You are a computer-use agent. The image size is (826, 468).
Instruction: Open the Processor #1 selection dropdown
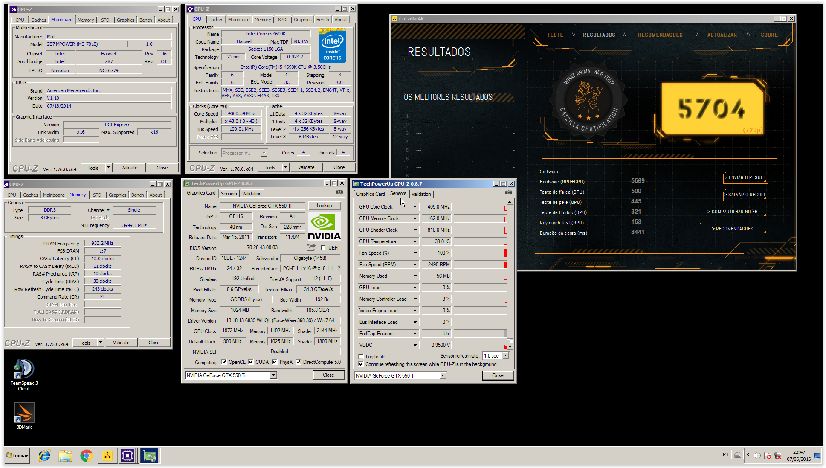tap(264, 153)
